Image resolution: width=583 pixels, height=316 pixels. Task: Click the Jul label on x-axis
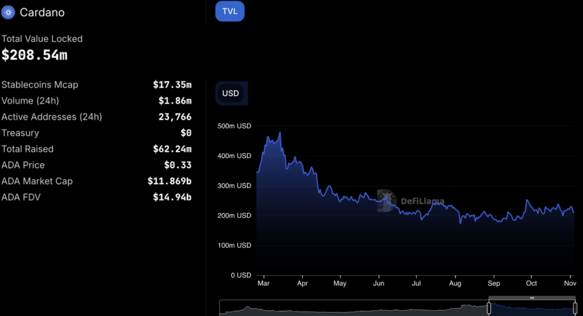[416, 284]
